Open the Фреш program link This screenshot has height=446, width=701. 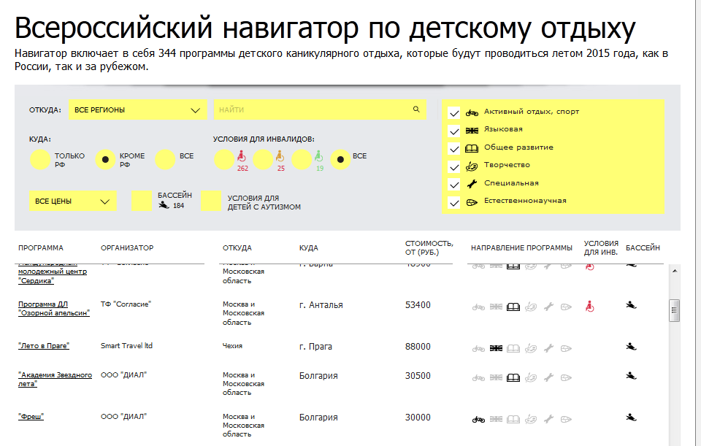click(31, 417)
